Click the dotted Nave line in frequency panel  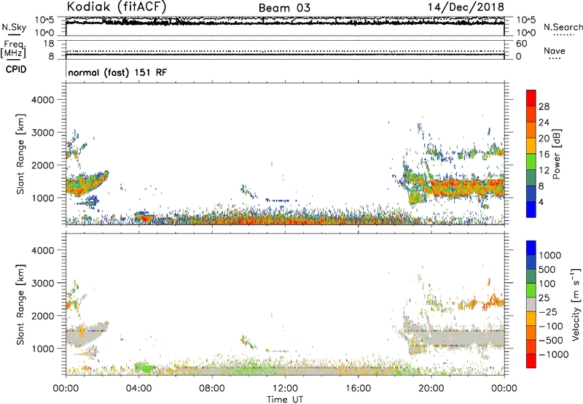click(x=285, y=51)
